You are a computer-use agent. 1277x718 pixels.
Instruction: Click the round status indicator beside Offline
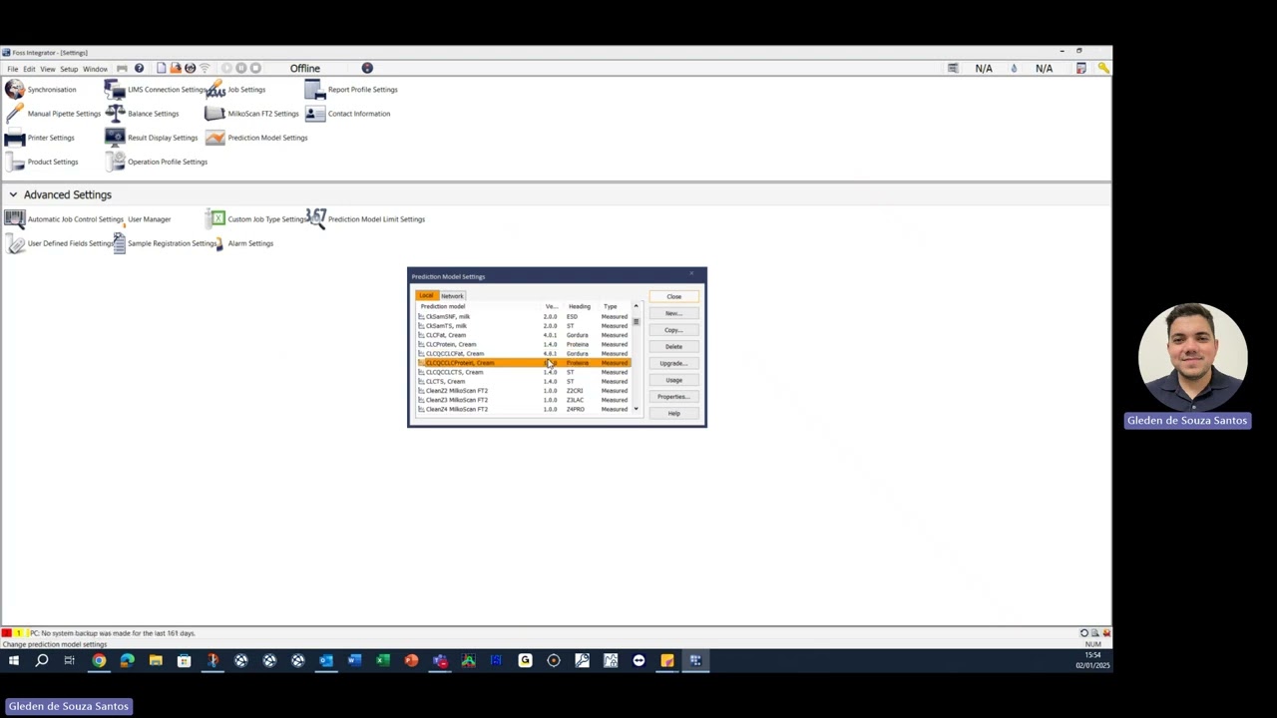coord(367,68)
